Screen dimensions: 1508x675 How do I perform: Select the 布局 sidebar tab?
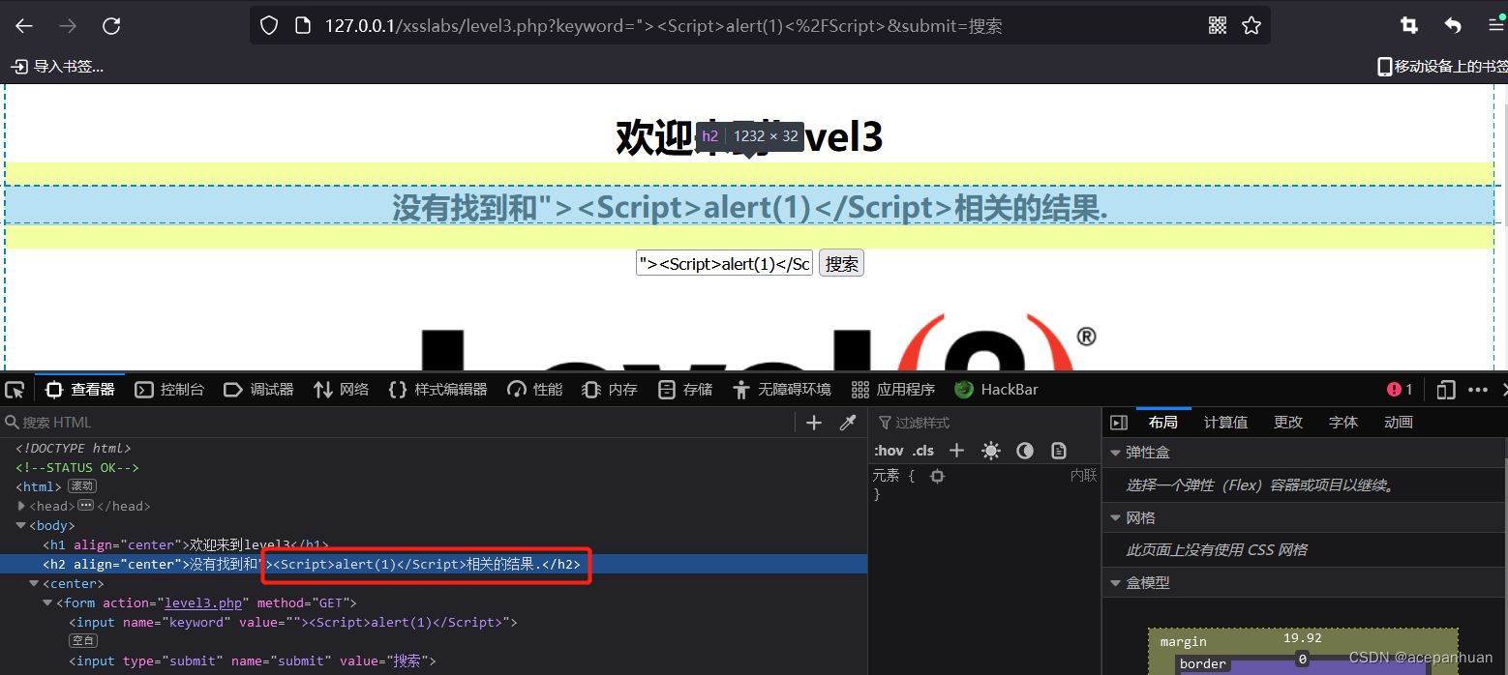click(x=1163, y=423)
